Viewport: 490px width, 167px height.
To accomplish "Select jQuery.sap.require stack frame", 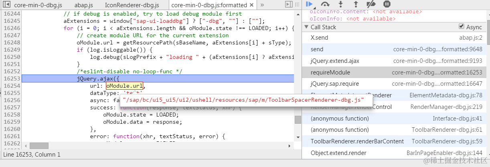I will click(394, 84).
